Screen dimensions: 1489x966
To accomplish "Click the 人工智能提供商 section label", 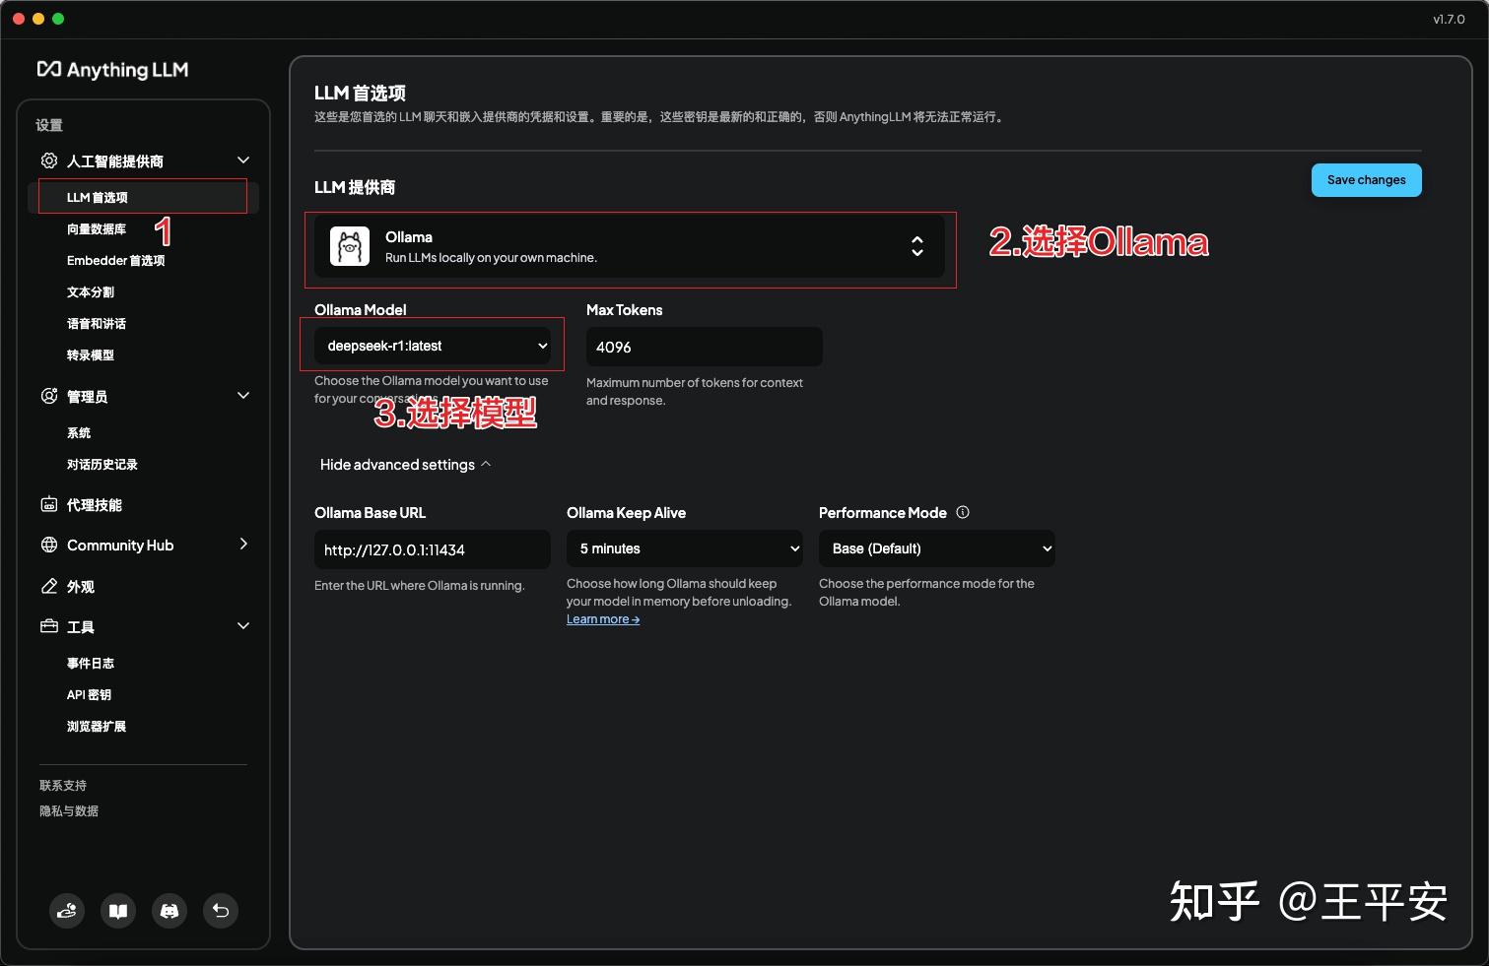I will coord(115,161).
